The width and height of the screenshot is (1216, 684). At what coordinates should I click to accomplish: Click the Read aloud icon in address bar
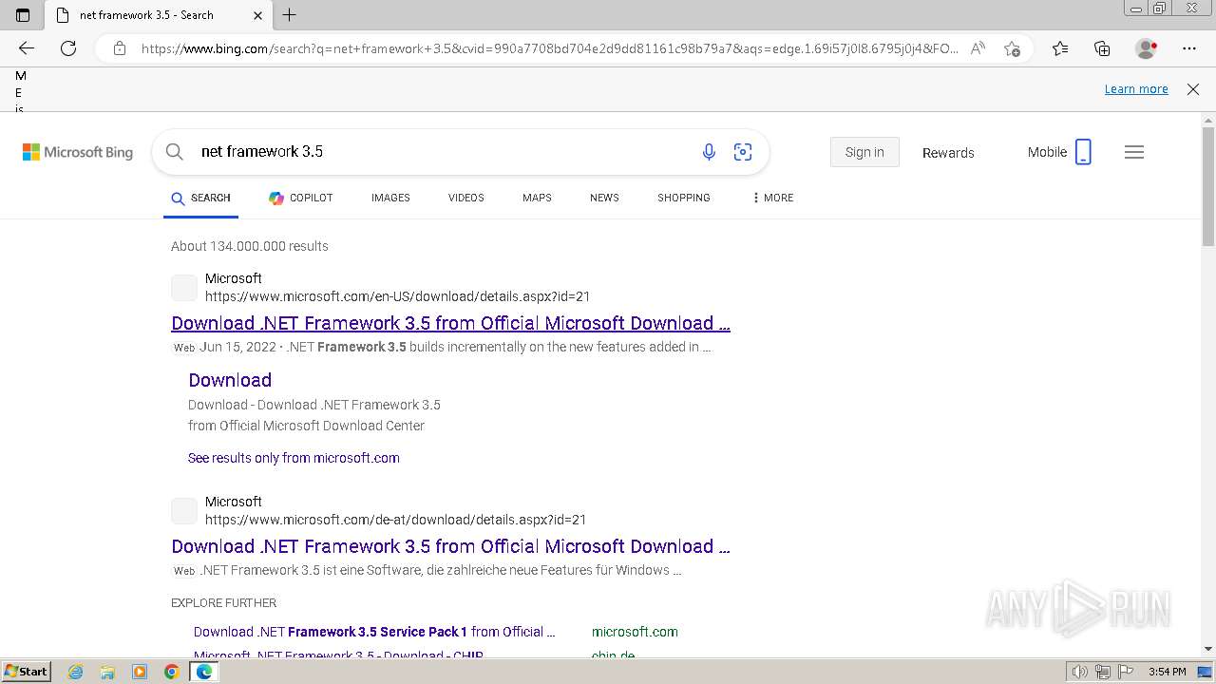[x=978, y=48]
